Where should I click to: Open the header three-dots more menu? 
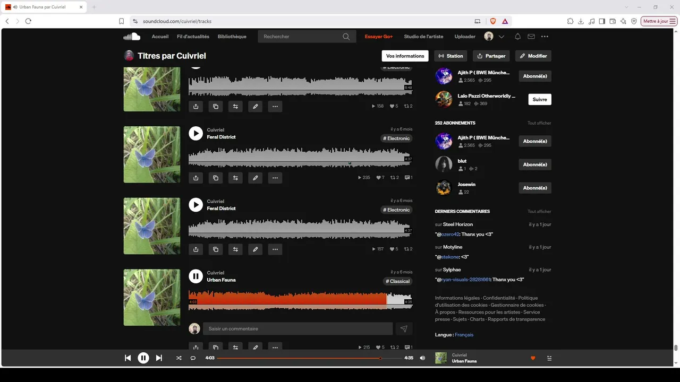(545, 37)
